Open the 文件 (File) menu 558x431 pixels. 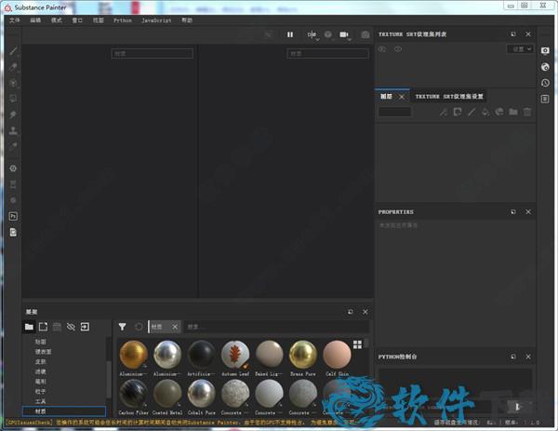click(x=15, y=20)
